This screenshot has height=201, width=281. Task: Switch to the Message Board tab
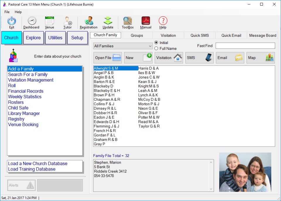click(263, 35)
